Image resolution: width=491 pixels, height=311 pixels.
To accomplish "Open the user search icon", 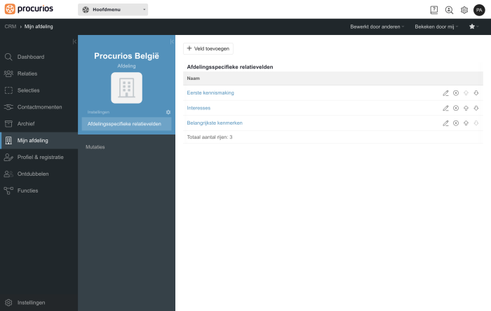I will [x=449, y=10].
